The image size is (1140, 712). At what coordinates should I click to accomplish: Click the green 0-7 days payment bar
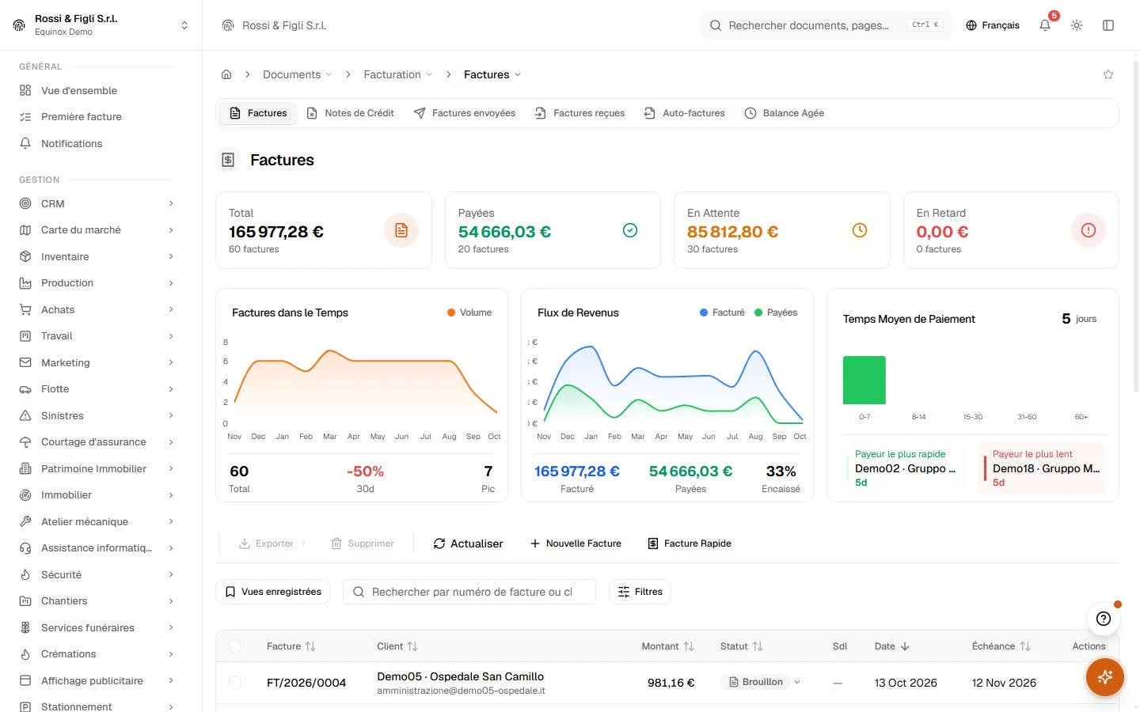tap(864, 381)
